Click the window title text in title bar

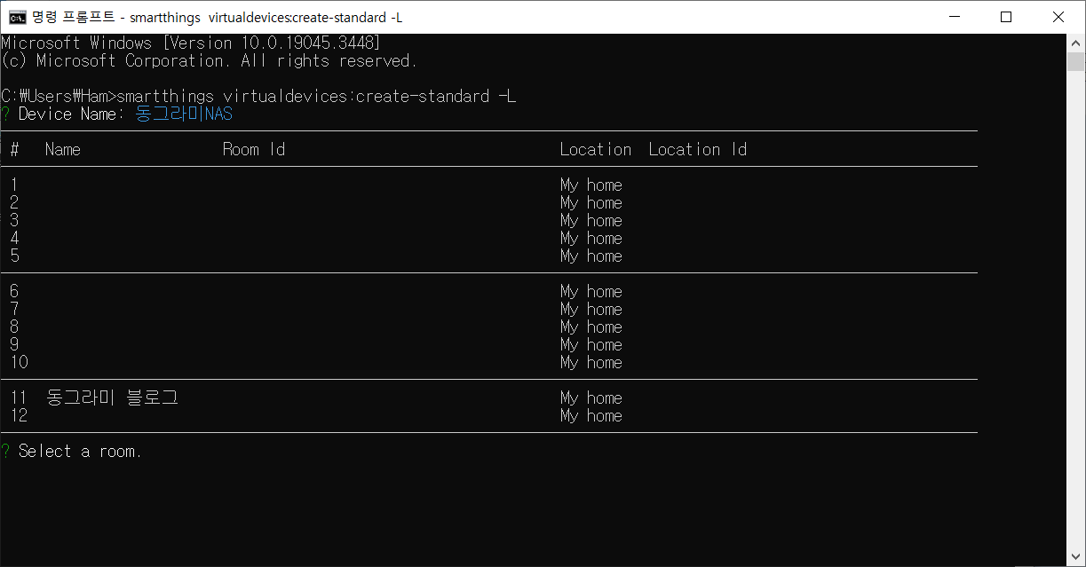point(218,17)
